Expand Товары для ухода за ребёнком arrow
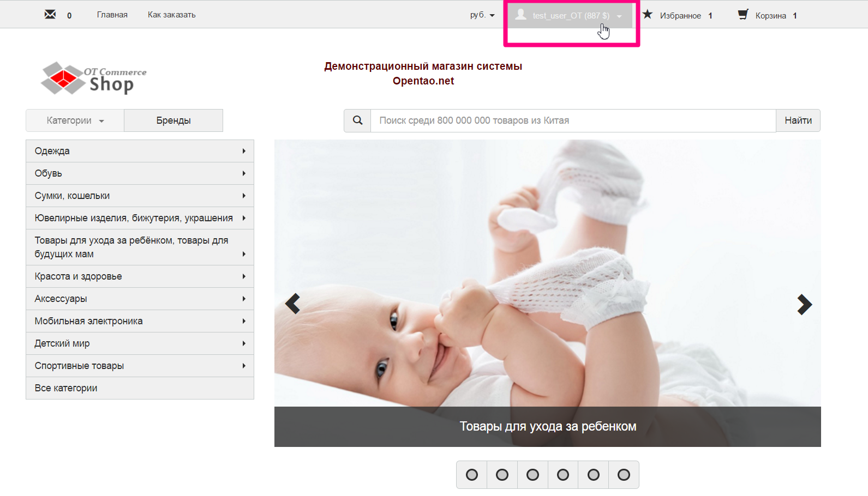 pyautogui.click(x=244, y=254)
